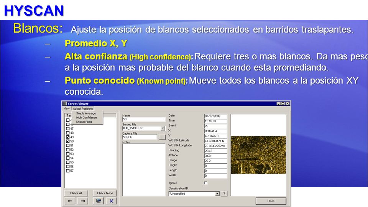Click the blue X delete target button
This screenshot has height=207, width=368.
(x=112, y=201)
